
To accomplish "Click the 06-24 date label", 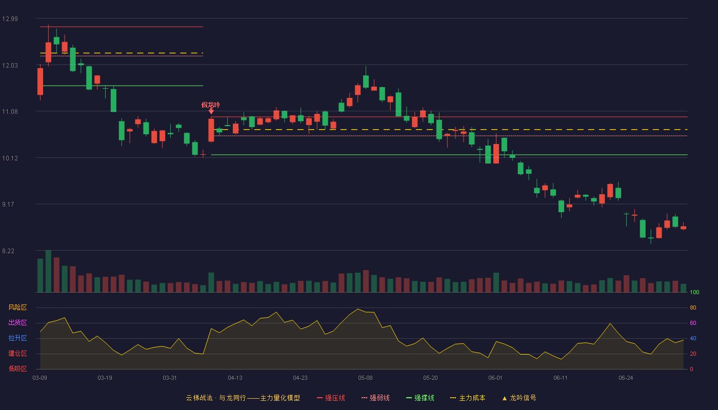I will (626, 378).
